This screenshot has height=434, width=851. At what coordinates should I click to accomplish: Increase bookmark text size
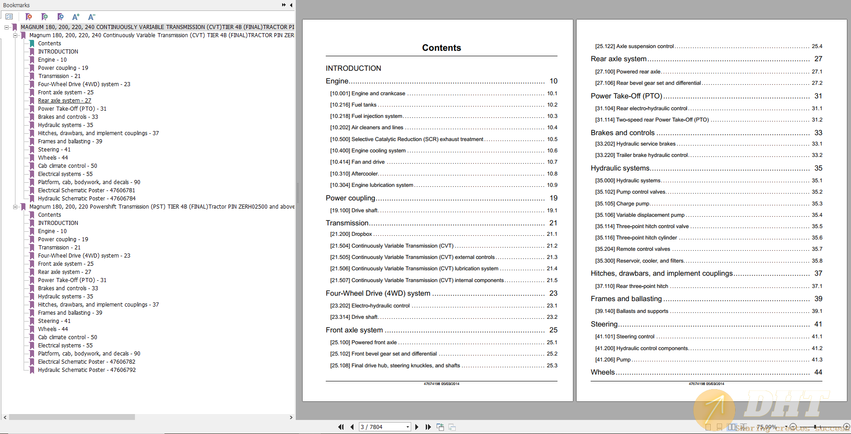click(x=76, y=17)
